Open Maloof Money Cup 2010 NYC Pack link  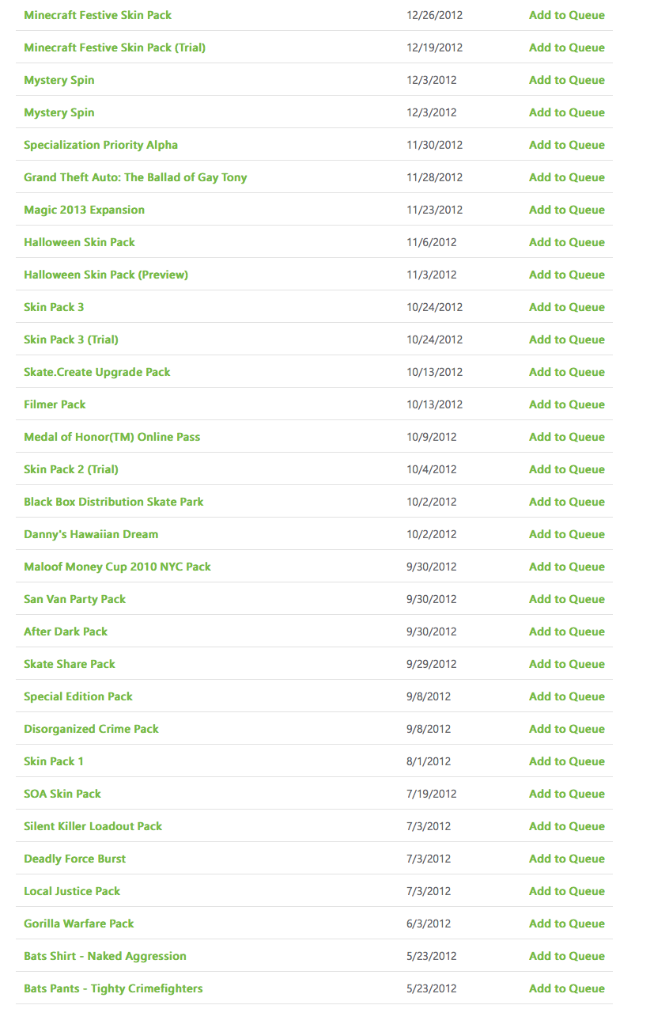pyautogui.click(x=117, y=567)
